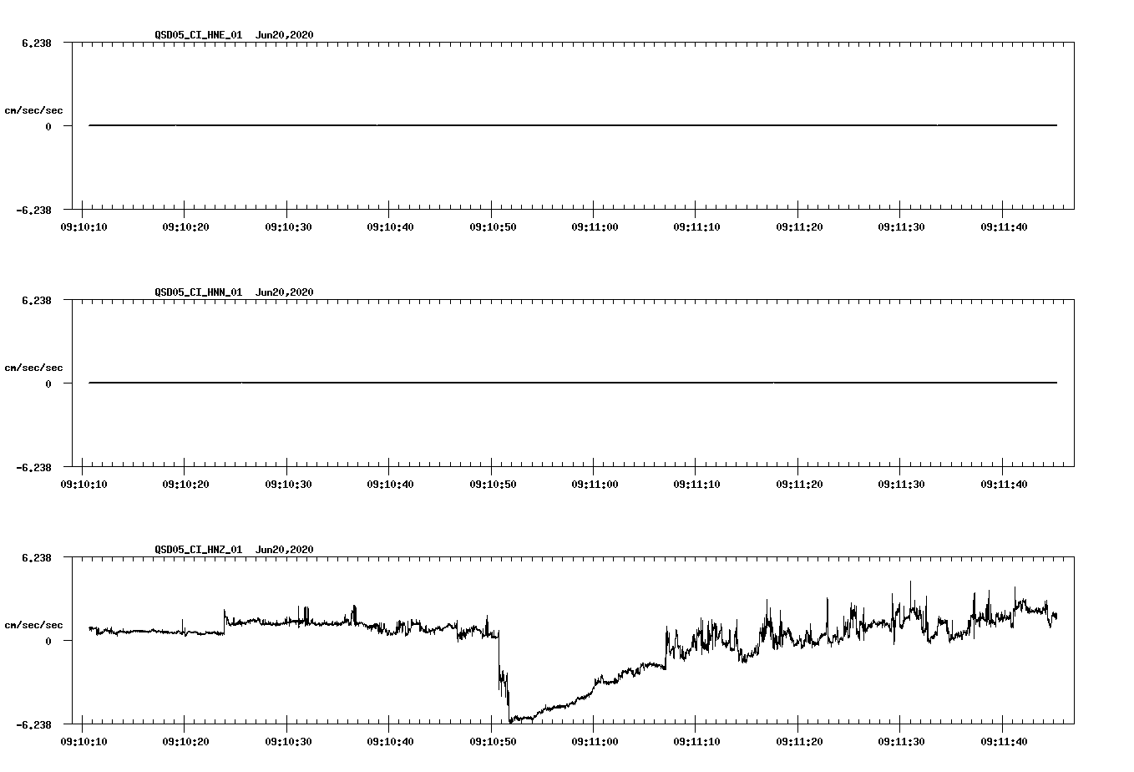
Task: Click the 0 axis label on HNZ plot
Action: point(48,641)
